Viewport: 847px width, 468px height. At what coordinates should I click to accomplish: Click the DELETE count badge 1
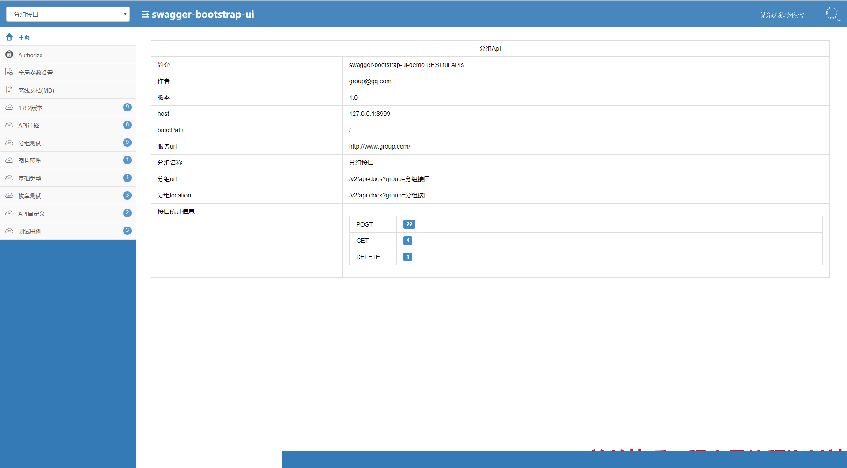point(408,257)
